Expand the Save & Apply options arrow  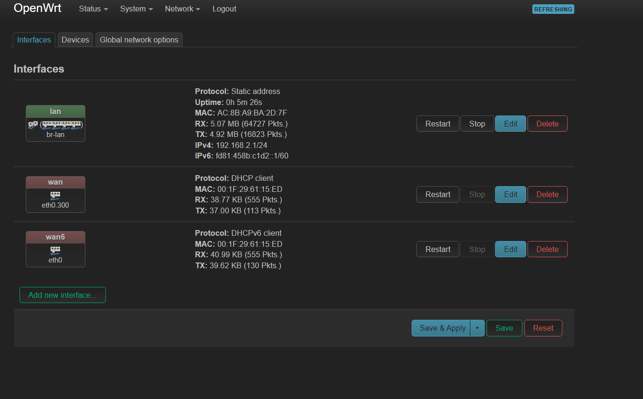pyautogui.click(x=477, y=328)
